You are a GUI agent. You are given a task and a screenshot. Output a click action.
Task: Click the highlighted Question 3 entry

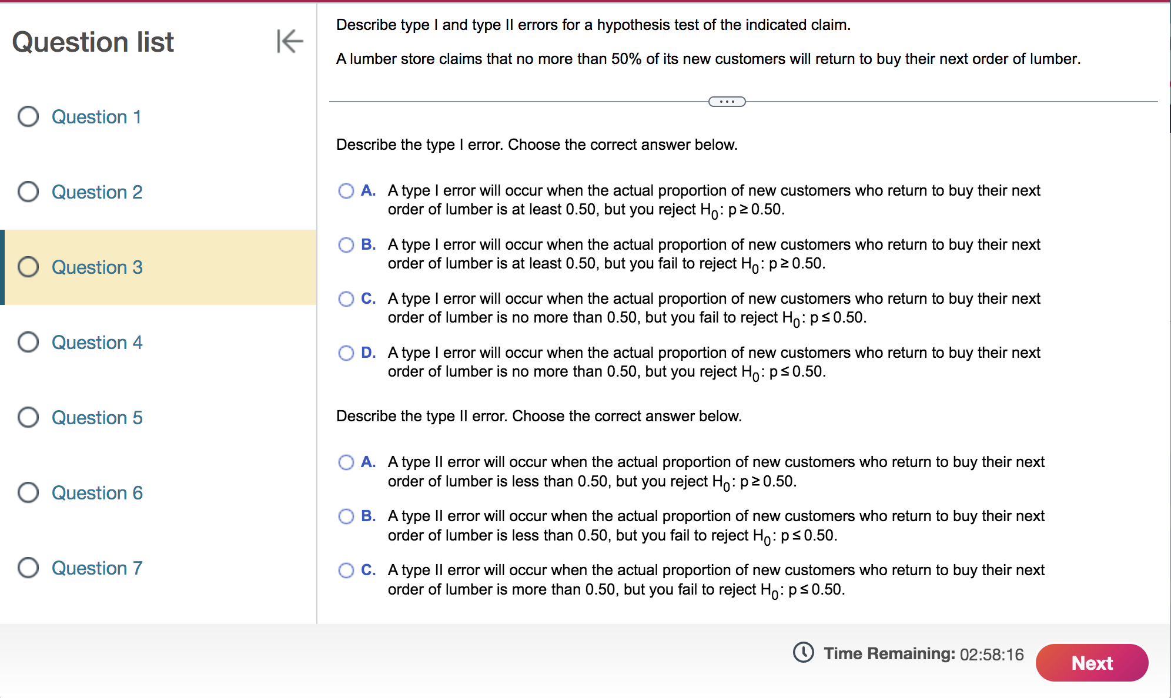point(96,267)
